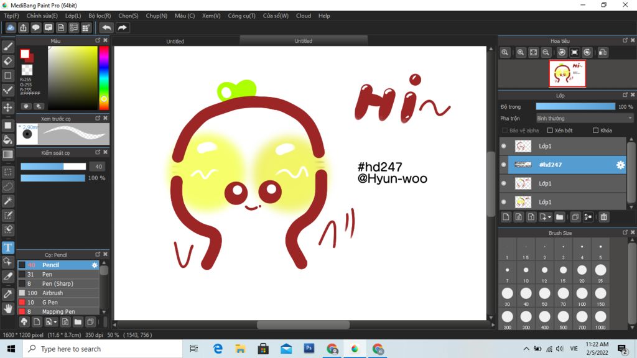This screenshot has height=358, width=637.
Task: Open the Windows Start menu
Action: [11, 349]
